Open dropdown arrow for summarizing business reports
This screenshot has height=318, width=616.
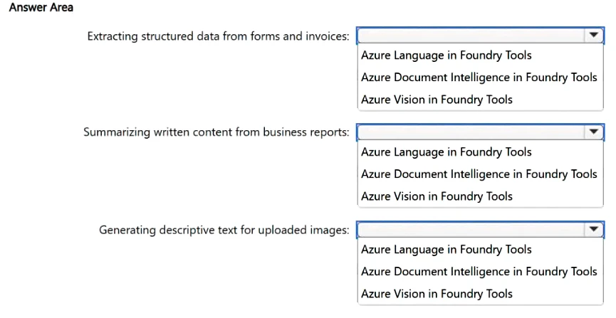click(x=592, y=132)
